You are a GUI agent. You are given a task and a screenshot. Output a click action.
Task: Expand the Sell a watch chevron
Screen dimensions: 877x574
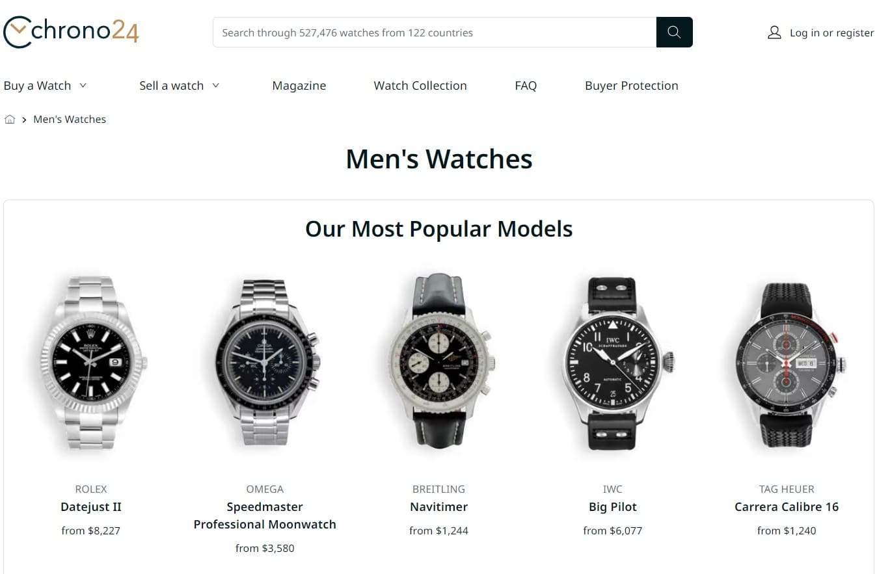216,85
